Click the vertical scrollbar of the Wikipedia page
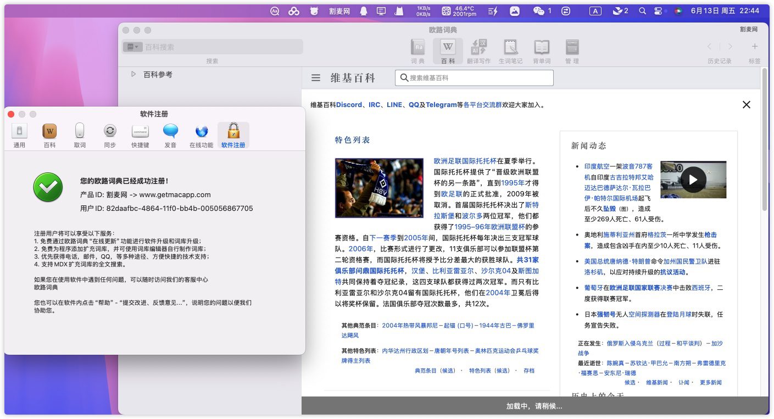The width and height of the screenshot is (774, 419). coord(764,140)
